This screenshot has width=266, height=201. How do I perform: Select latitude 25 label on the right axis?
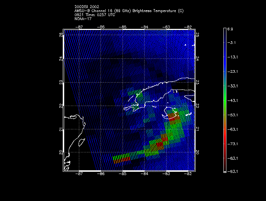[197, 35]
